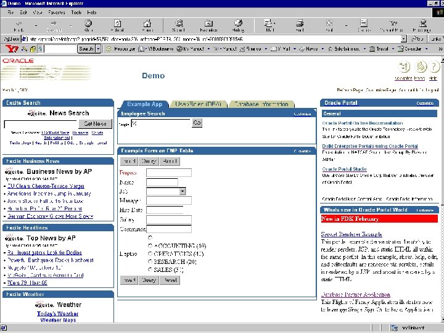
Task: Select the SALES (30) department radio button
Action: click(x=150, y=269)
